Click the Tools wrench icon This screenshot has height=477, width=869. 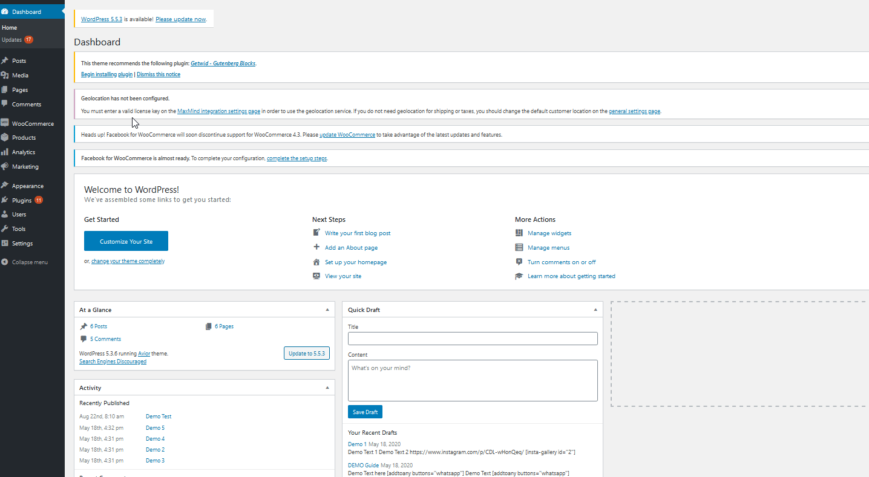click(5, 229)
